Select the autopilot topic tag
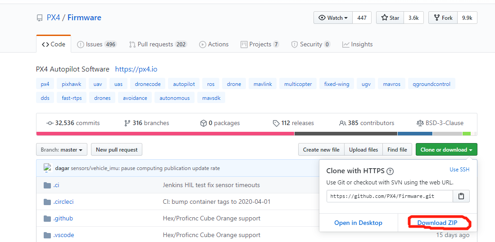Image resolution: width=495 pixels, height=242 pixels. coord(184,84)
